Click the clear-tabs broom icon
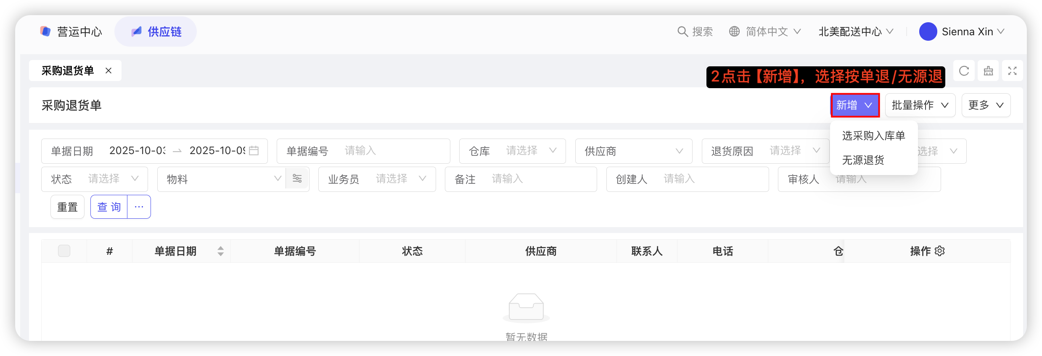This screenshot has width=1042, height=356. pyautogui.click(x=988, y=71)
